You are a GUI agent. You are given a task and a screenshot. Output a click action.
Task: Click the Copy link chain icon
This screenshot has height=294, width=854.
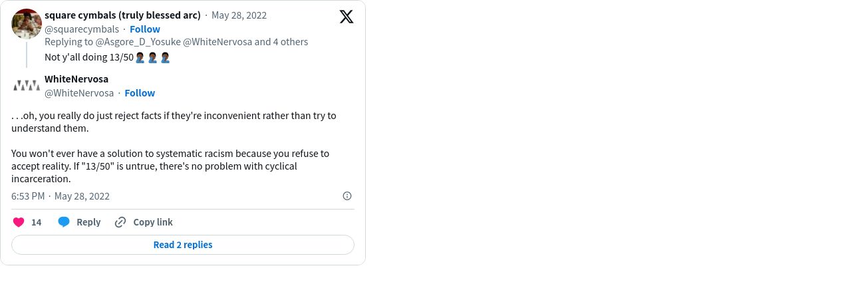[x=120, y=222]
